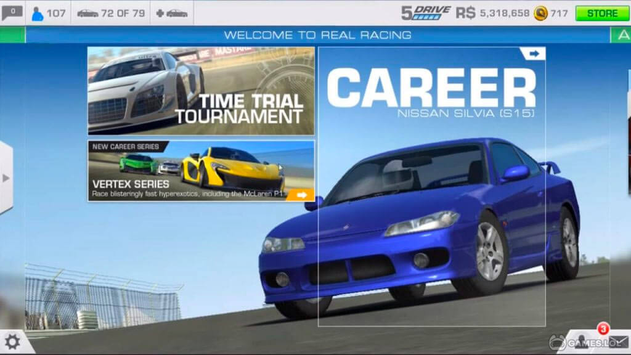Open the Drive points indicator
Image resolution: width=631 pixels, height=355 pixels.
click(426, 13)
